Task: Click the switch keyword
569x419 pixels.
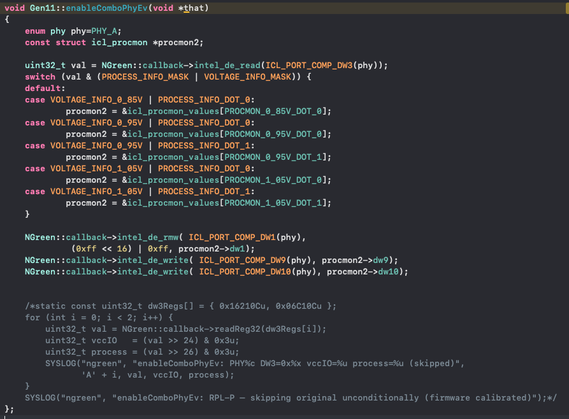Action: click(40, 77)
